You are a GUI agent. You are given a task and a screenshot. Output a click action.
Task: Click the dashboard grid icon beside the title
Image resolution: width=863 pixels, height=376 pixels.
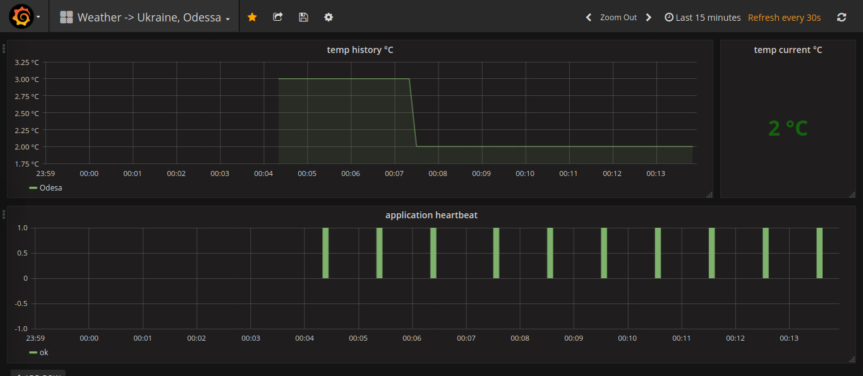click(x=66, y=17)
